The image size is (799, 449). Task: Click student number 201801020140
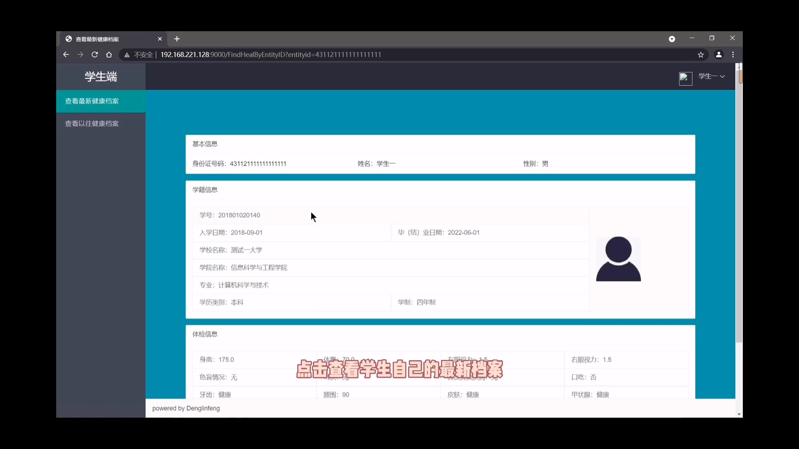click(239, 215)
